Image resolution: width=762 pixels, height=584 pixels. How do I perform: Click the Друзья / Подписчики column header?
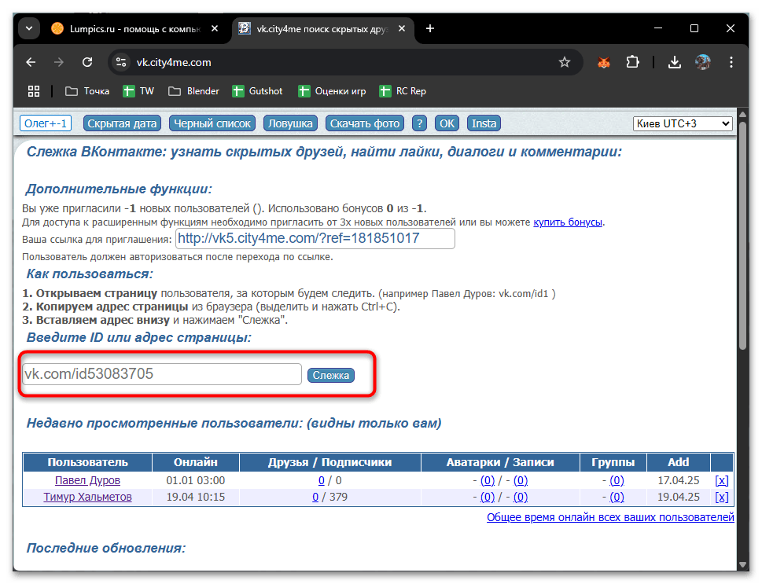pos(330,462)
